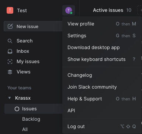142x134 pixels.
Task: Select View profile from menu
Action: (102, 24)
